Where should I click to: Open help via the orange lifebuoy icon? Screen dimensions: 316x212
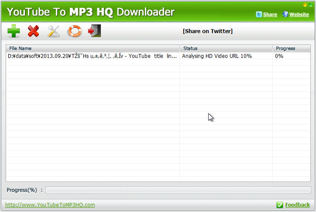[x=74, y=31]
